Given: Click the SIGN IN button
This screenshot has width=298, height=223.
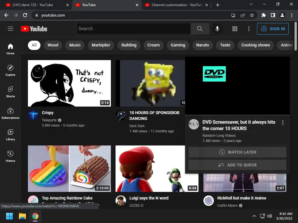Looking at the screenshot, I should click(273, 29).
